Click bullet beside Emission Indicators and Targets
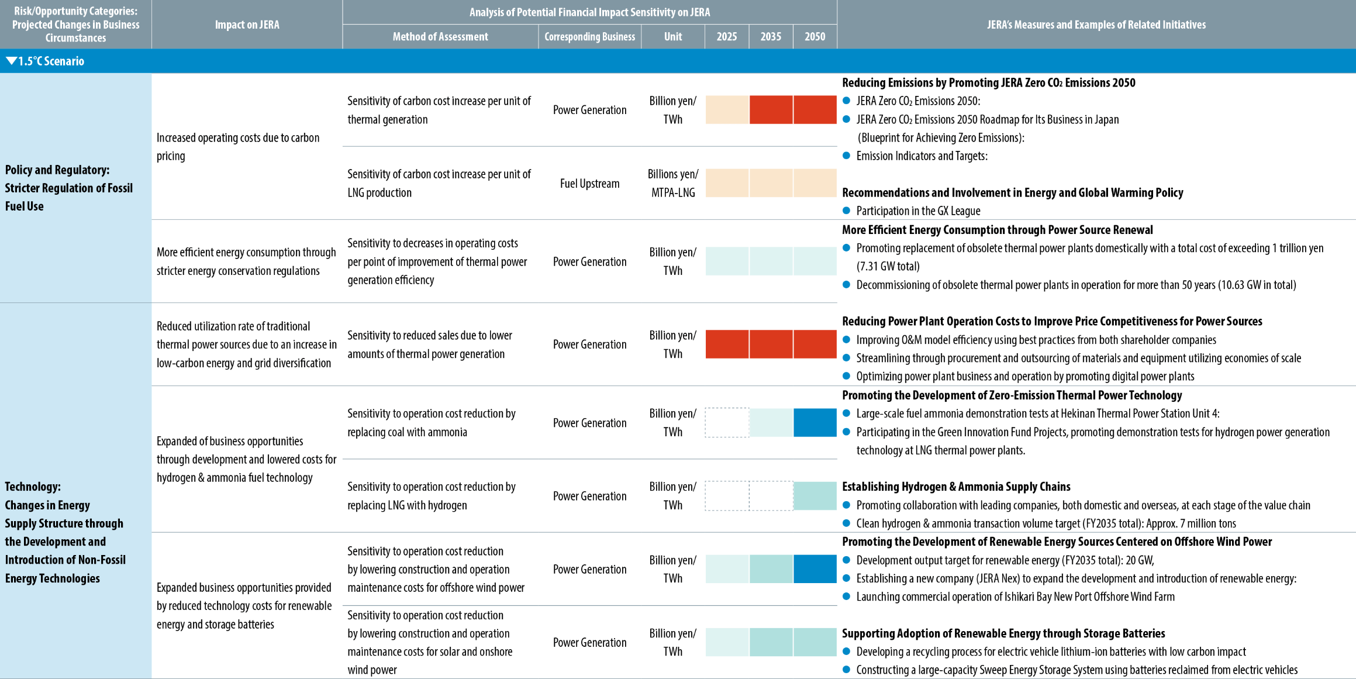This screenshot has height=679, width=1356. (x=846, y=156)
